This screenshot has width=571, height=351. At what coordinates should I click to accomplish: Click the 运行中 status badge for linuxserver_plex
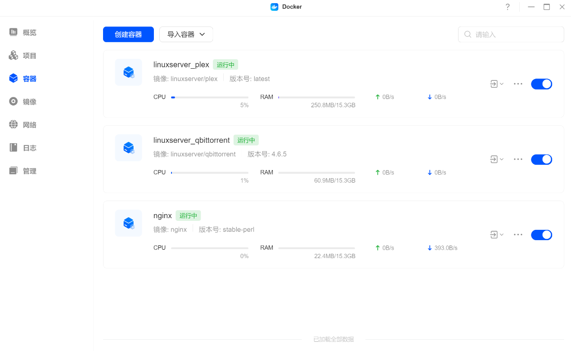(x=225, y=65)
